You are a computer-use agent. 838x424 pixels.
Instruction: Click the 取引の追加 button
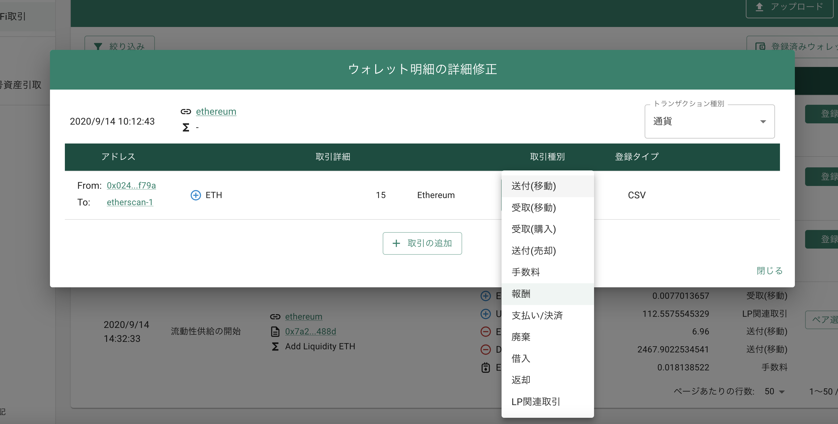point(422,243)
